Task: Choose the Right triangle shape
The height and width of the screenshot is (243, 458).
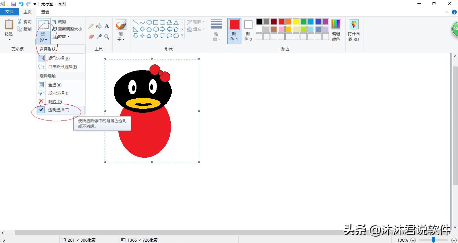Action: click(136, 29)
